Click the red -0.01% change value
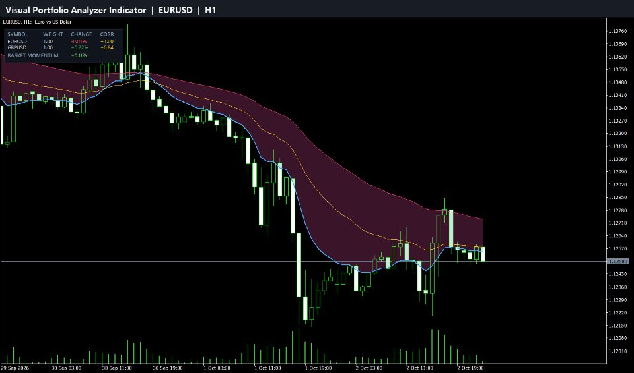The width and height of the screenshot is (634, 373). (79, 41)
